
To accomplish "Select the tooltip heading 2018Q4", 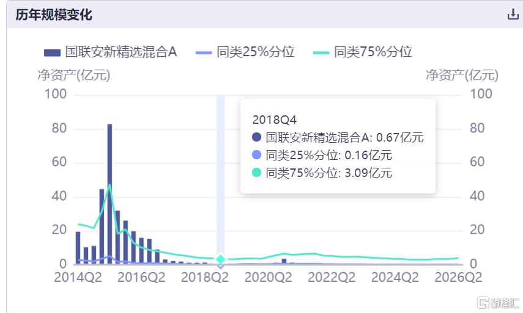I will [x=275, y=120].
